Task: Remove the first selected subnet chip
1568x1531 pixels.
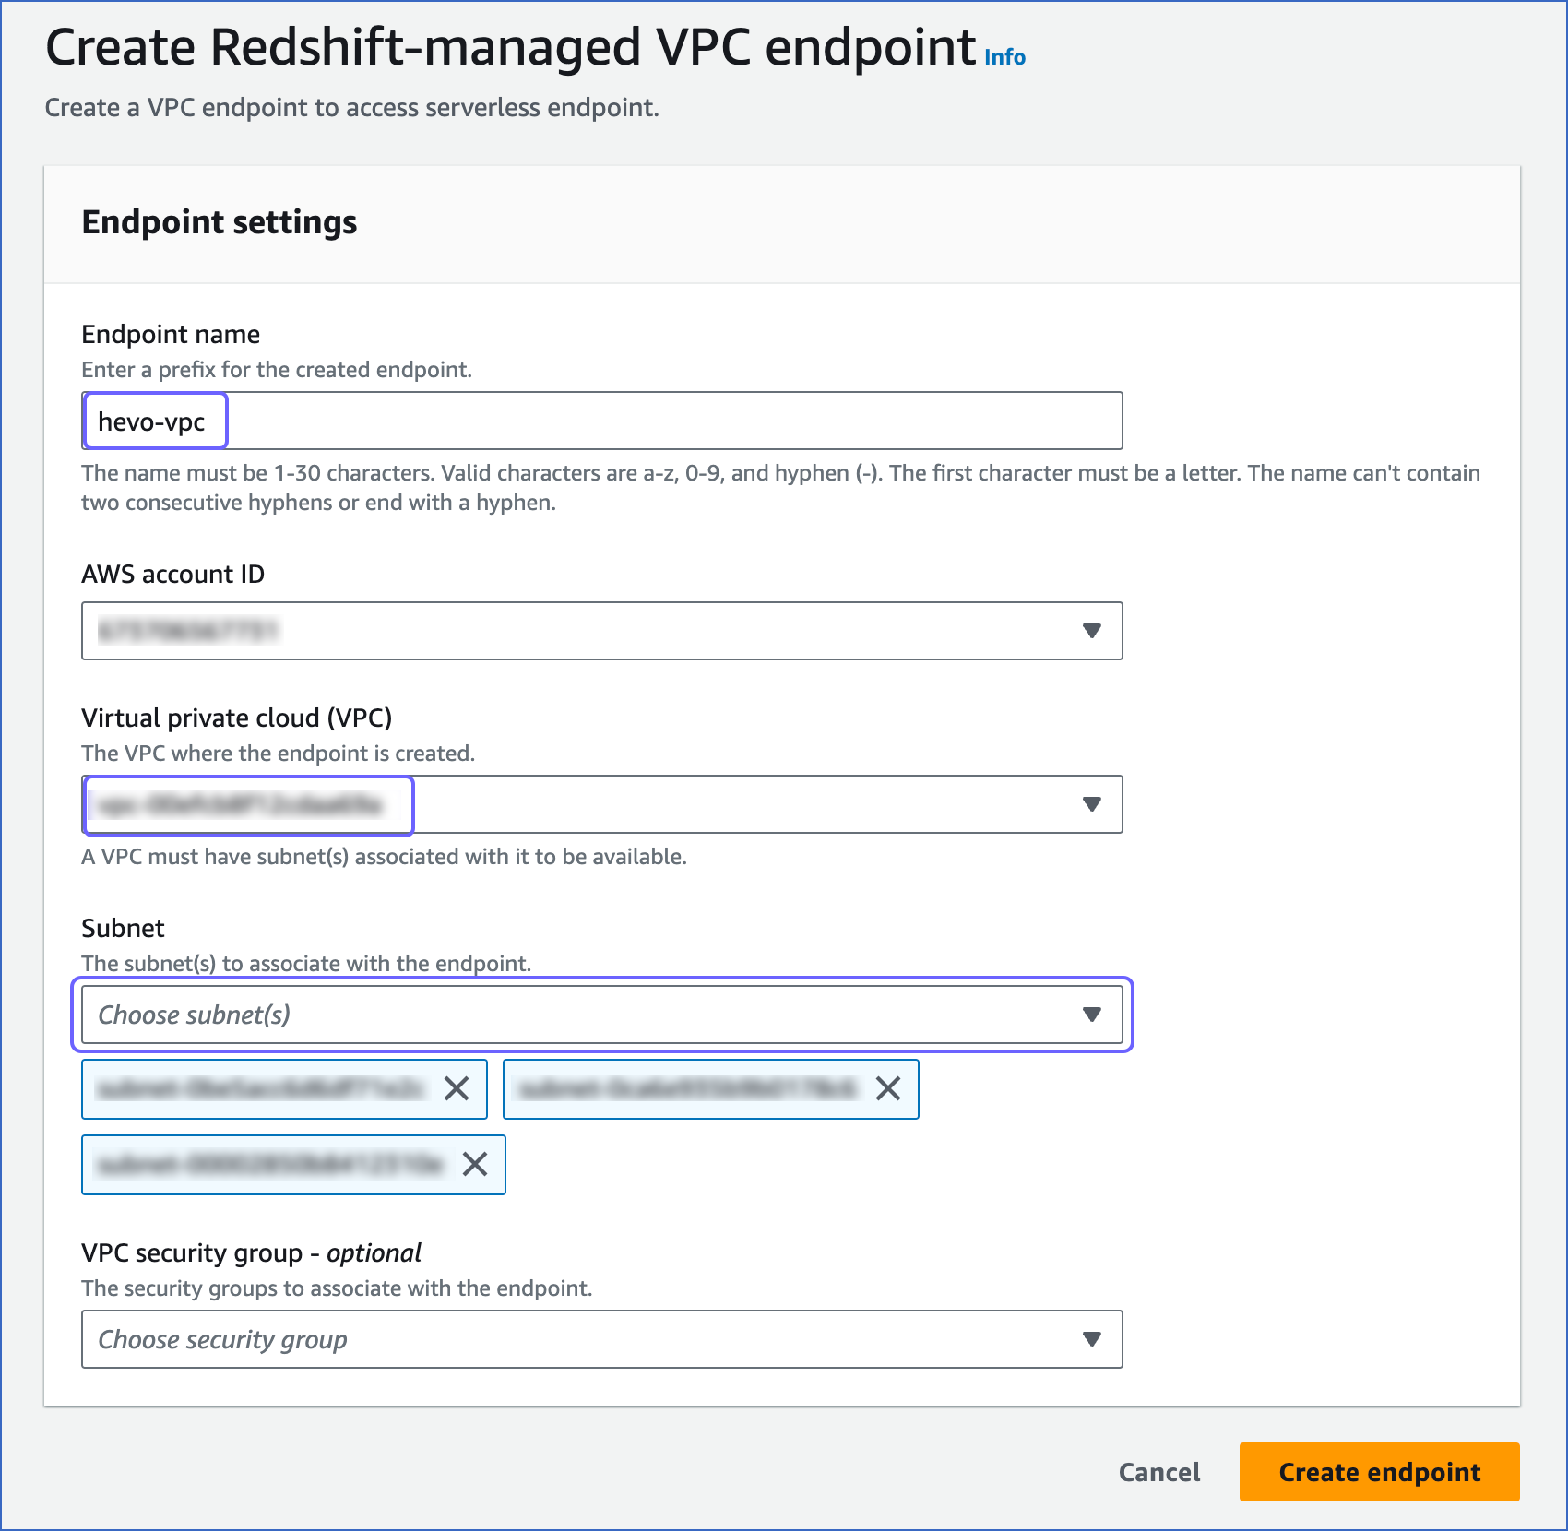Action: coord(457,1089)
